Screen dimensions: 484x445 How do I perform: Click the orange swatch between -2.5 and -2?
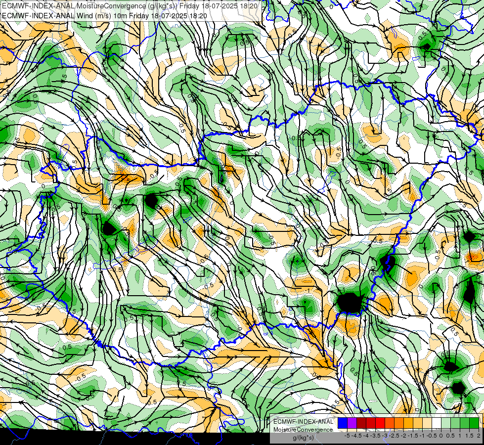click(399, 423)
